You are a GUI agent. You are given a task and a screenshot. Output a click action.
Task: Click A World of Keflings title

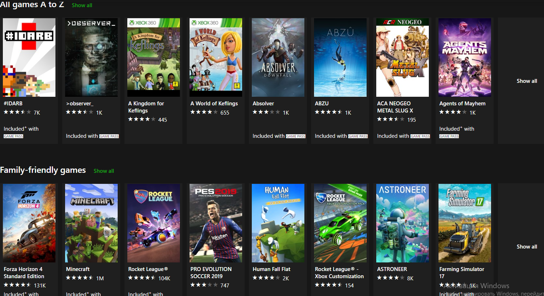pyautogui.click(x=214, y=104)
